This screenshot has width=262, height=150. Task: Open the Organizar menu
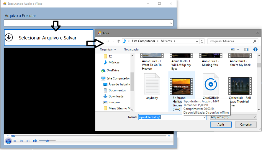108,49
